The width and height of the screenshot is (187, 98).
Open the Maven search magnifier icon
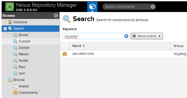15,54
